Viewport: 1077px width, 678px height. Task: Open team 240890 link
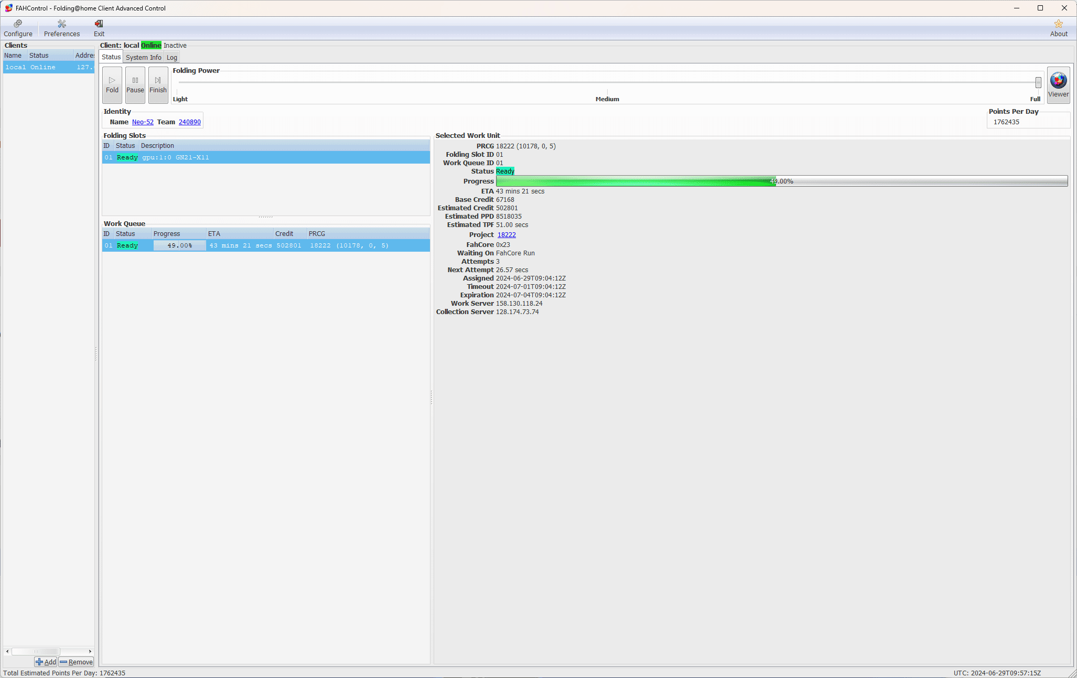(x=189, y=122)
